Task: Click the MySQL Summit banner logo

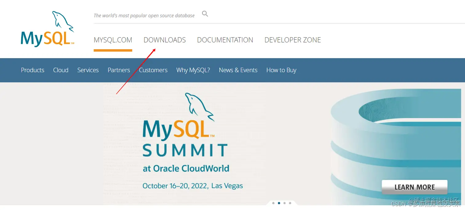Action: tap(185, 125)
